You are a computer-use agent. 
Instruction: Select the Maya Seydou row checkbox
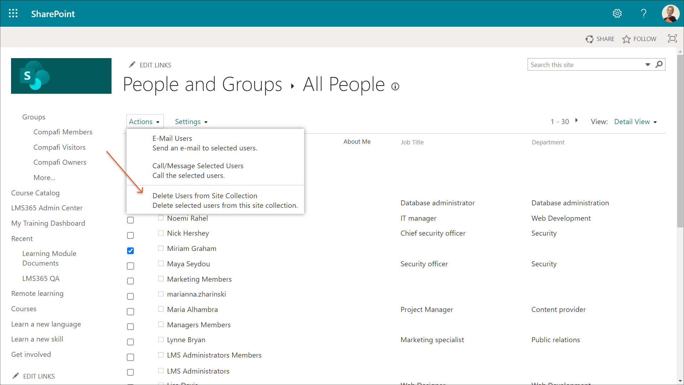[x=130, y=266]
